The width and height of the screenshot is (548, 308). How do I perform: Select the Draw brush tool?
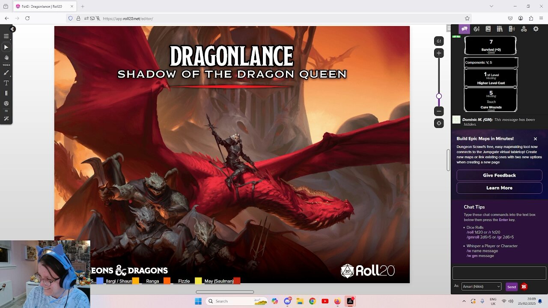tap(6, 73)
